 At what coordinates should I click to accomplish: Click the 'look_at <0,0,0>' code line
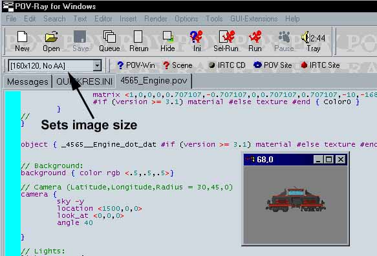point(91,216)
